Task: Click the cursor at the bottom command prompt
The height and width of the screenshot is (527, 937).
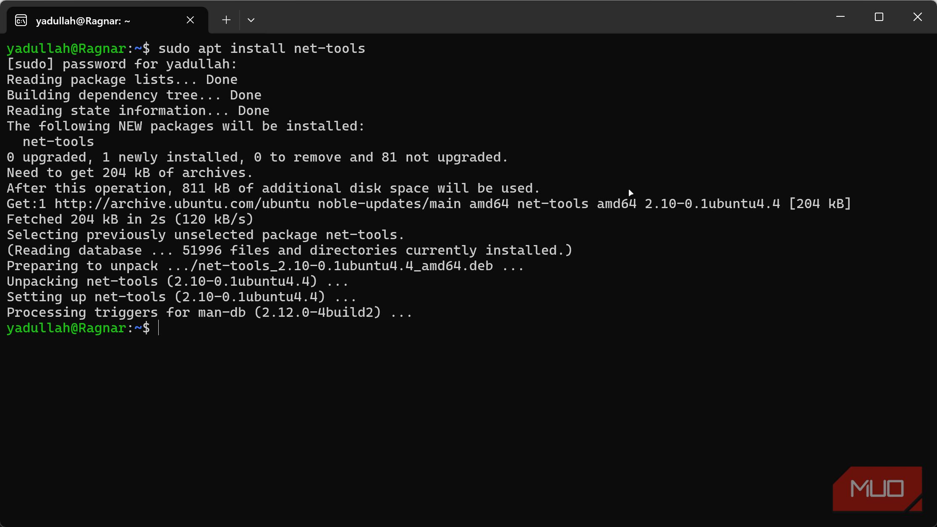Action: pyautogui.click(x=158, y=328)
